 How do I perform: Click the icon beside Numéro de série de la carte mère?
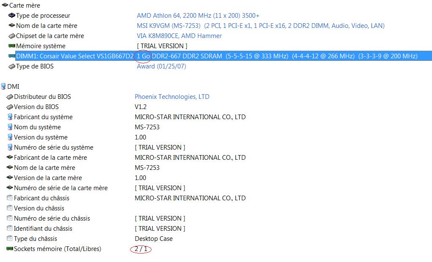[10, 188]
